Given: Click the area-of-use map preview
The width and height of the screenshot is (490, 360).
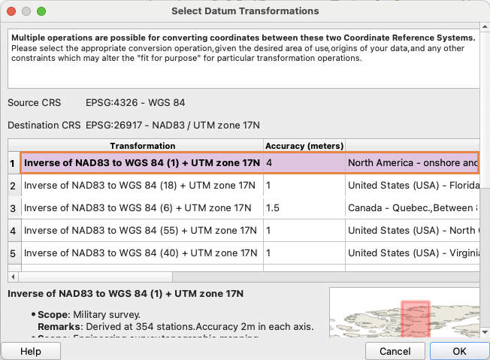Looking at the screenshot, I should [405, 313].
